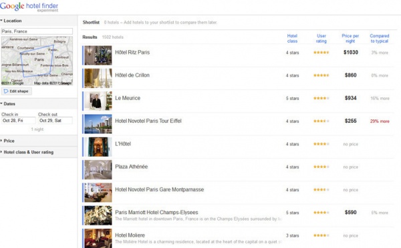Sort results by Hotel class
Image resolution: width=401 pixels, height=248 pixels.
point(292,38)
